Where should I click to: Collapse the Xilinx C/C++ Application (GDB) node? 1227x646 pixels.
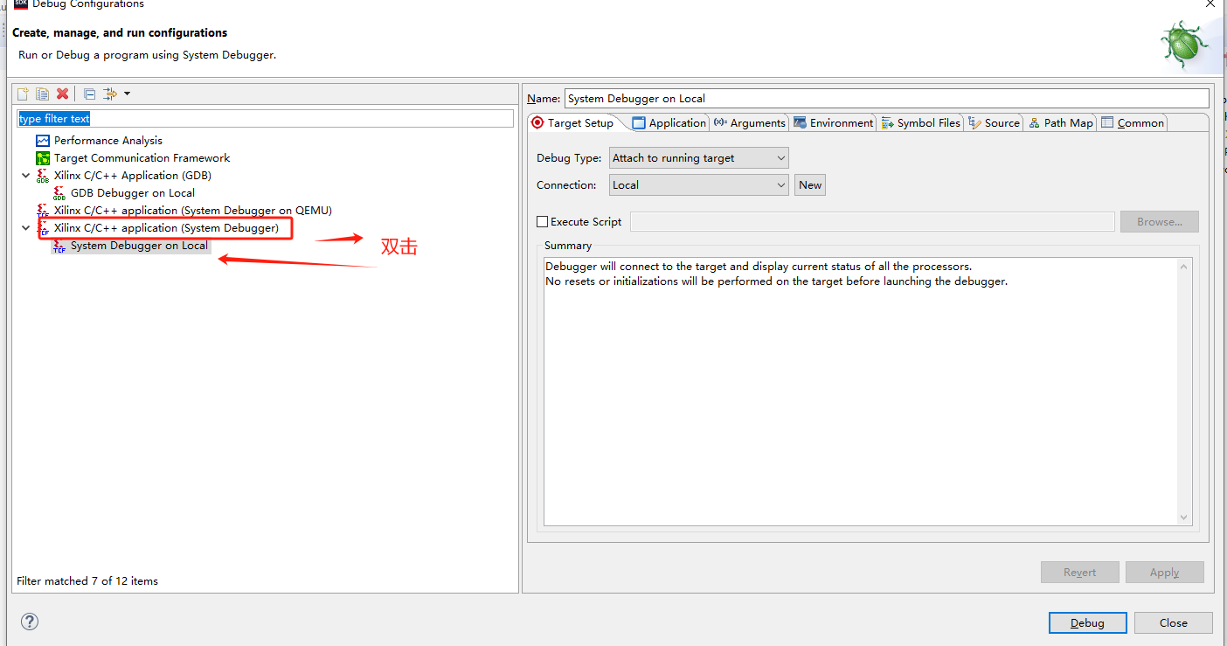(26, 176)
